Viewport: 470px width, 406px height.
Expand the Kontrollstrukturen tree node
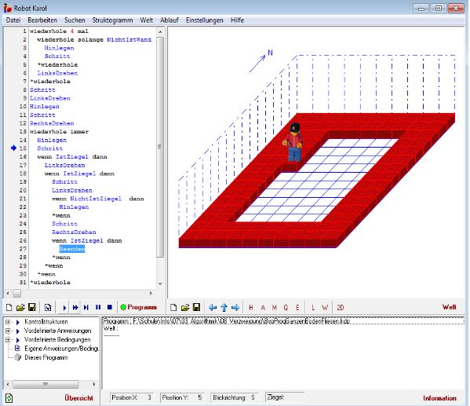pyautogui.click(x=8, y=322)
